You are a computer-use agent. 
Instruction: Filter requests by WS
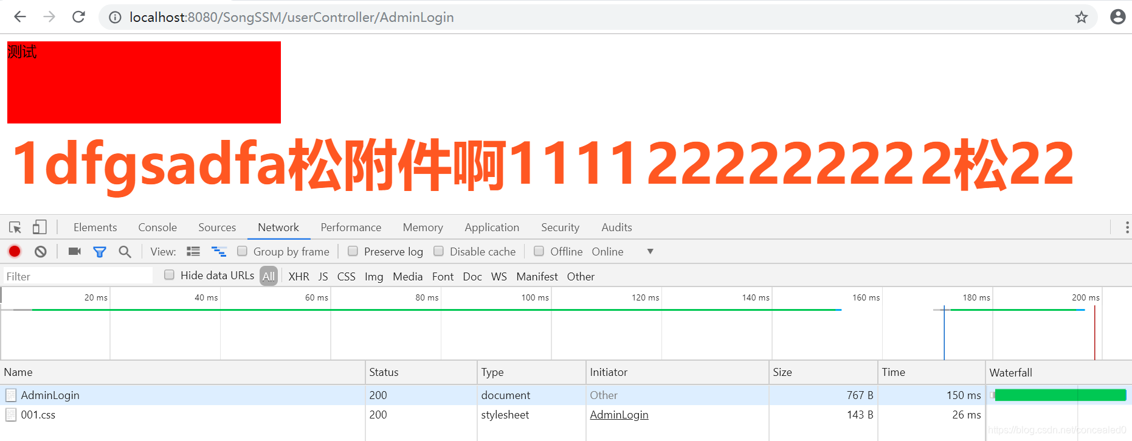coord(499,277)
